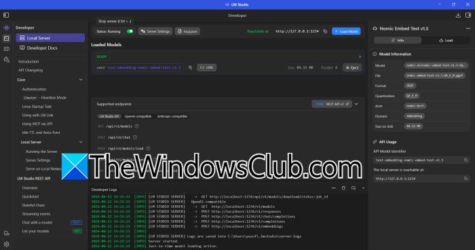The height and width of the screenshot is (250, 475).
Task: Clear the Developer Logs with the trash icon
Action: pyautogui.click(x=343, y=188)
